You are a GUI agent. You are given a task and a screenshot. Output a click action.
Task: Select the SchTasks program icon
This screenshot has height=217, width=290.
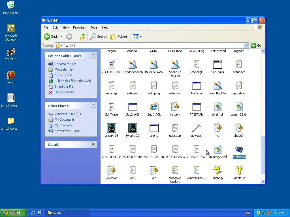coord(217,65)
